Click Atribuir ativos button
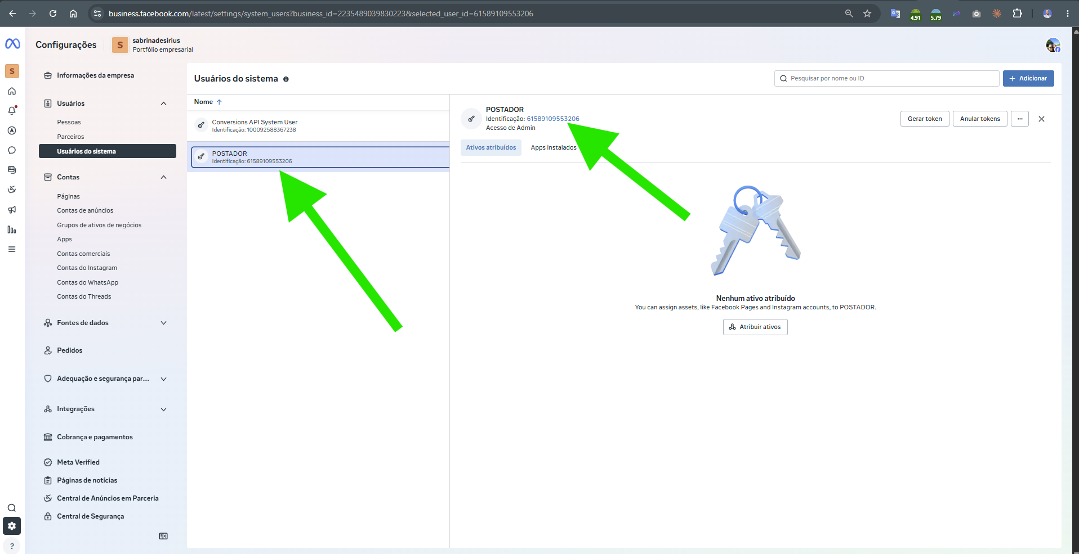Viewport: 1079px width, 554px height. [x=755, y=327]
